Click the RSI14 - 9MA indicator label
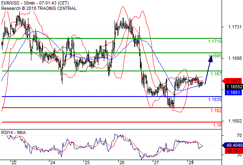 coord(14,132)
